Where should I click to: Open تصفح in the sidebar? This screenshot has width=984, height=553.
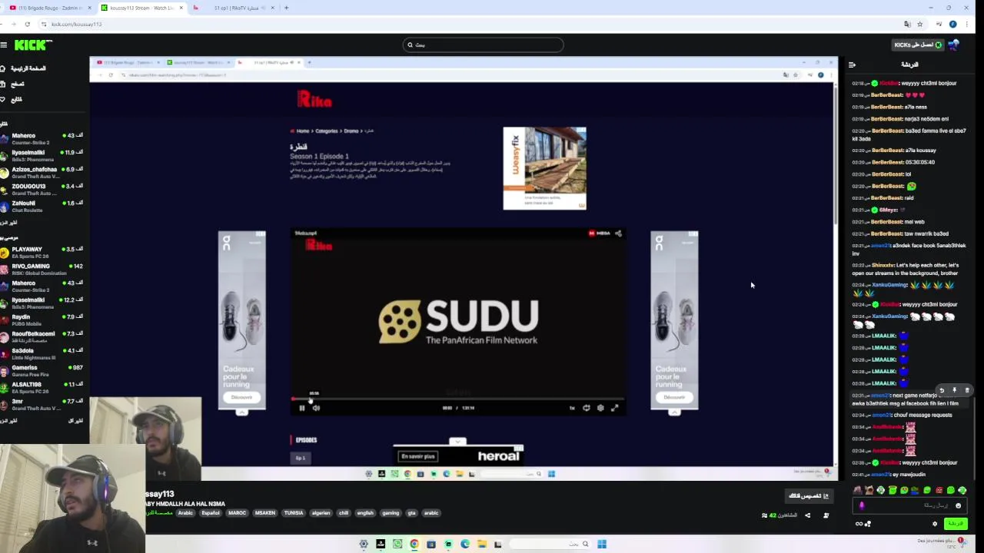click(14, 84)
